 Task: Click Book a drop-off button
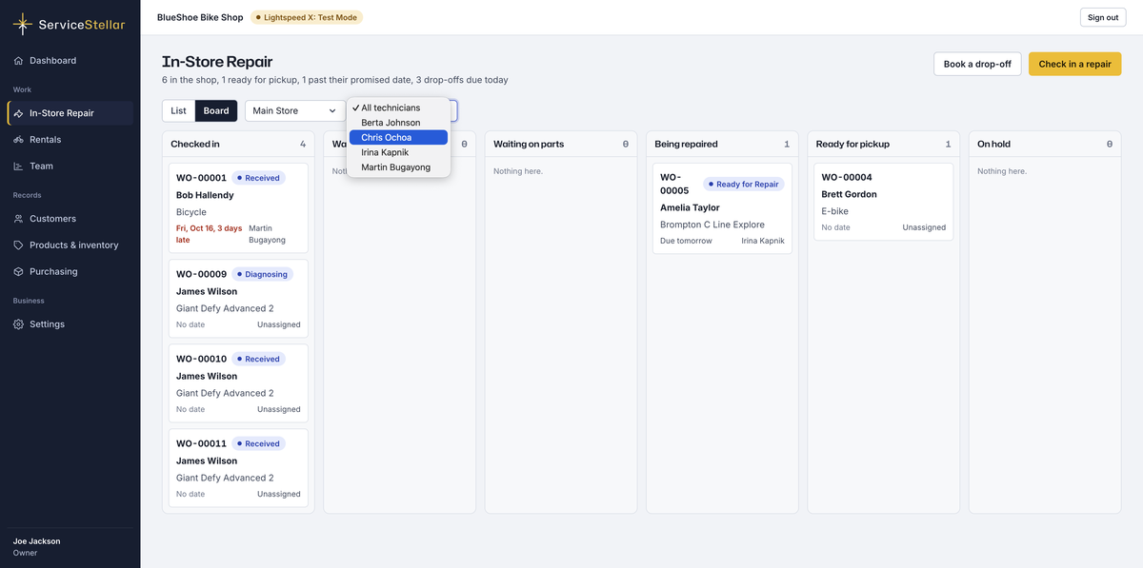click(x=977, y=65)
